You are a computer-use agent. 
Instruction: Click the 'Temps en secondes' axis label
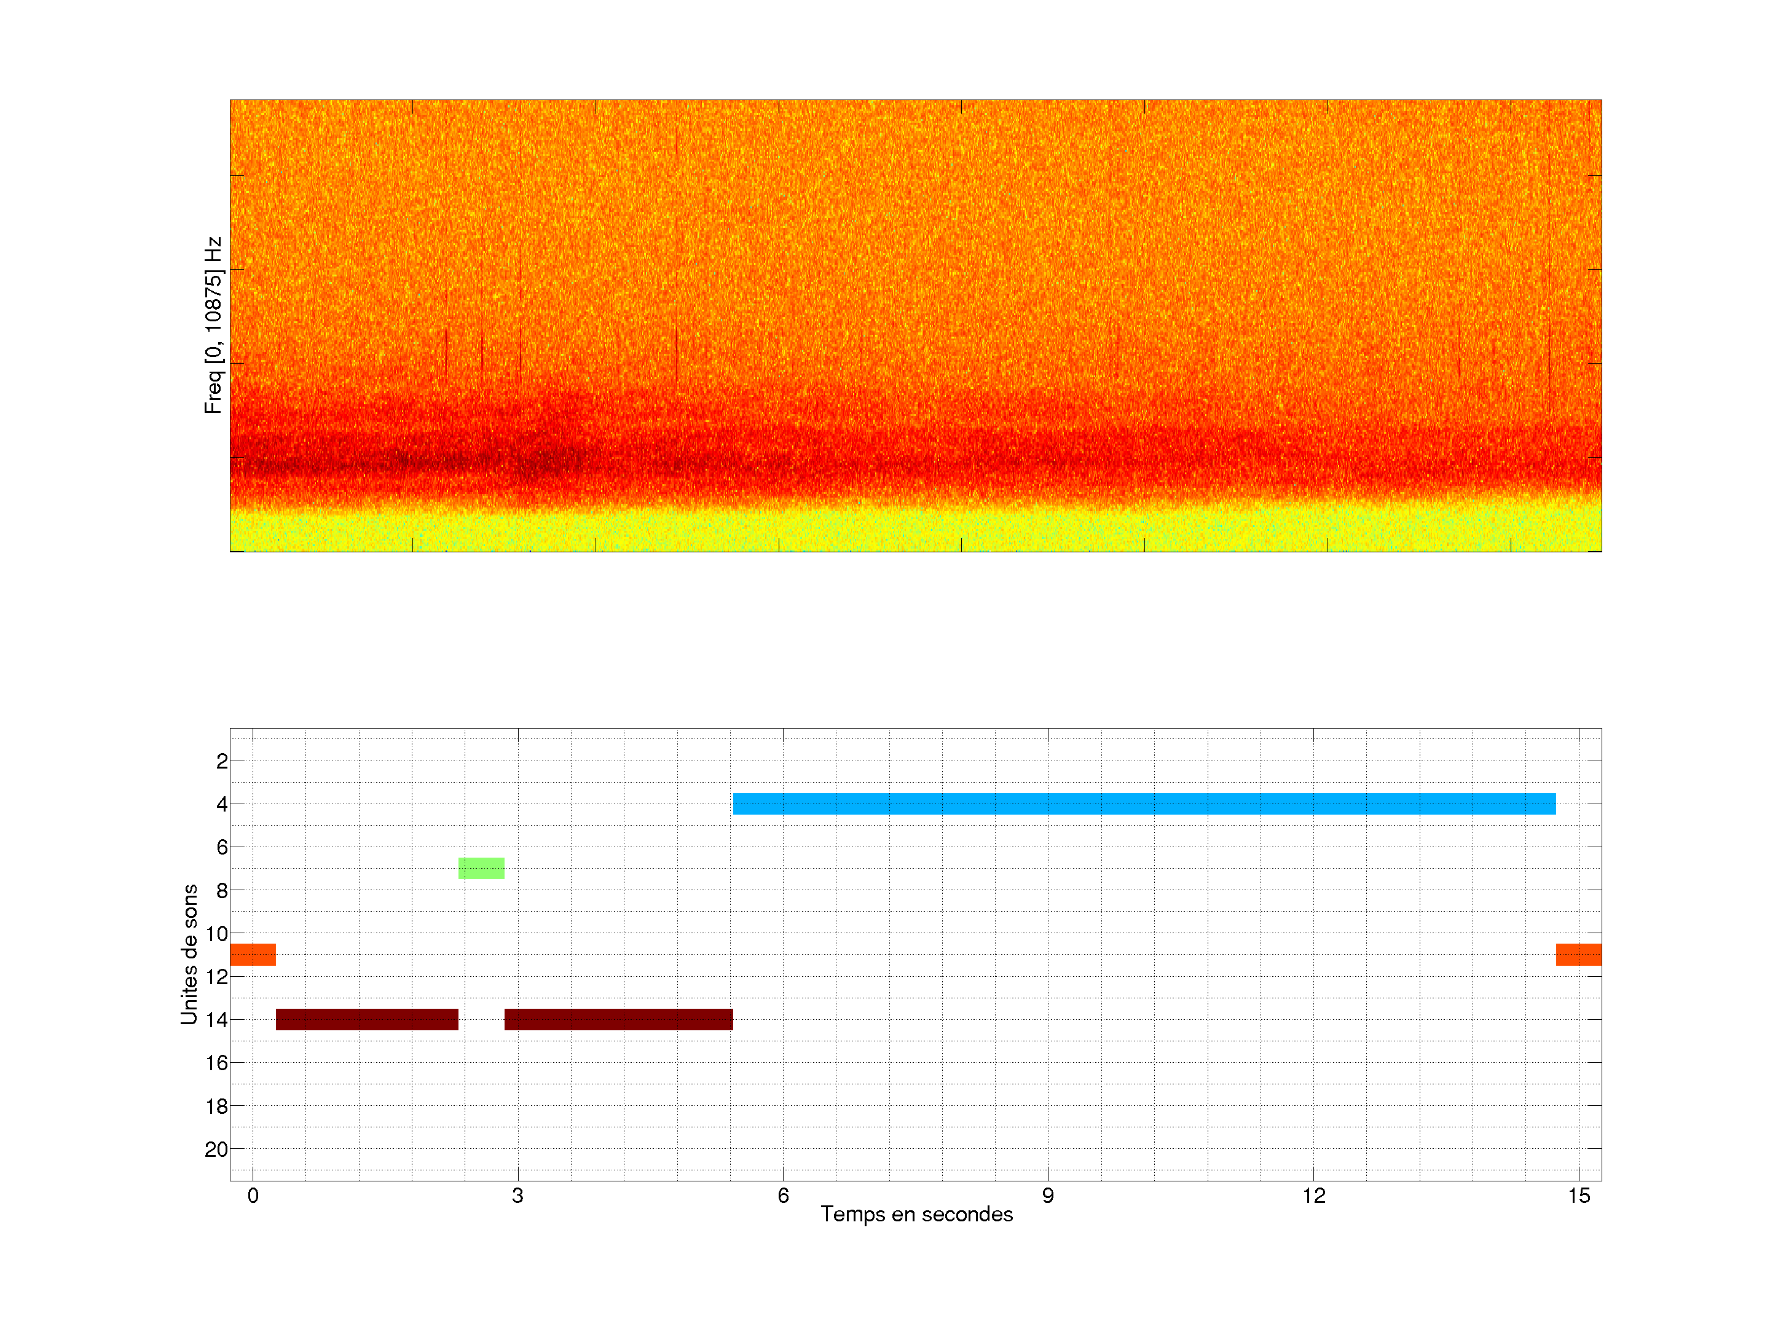point(916,1214)
